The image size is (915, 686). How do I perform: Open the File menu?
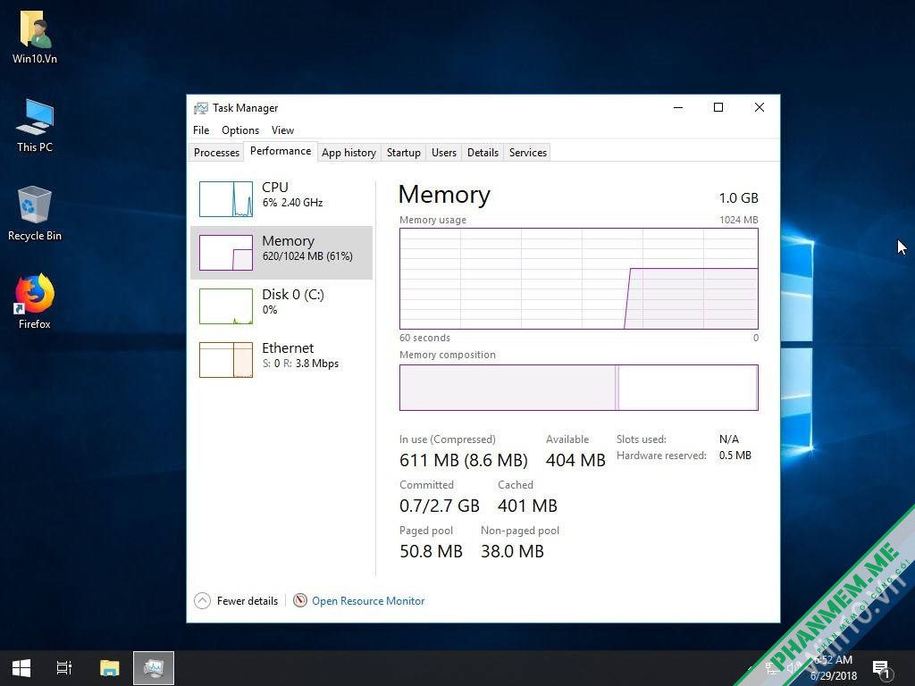point(201,130)
